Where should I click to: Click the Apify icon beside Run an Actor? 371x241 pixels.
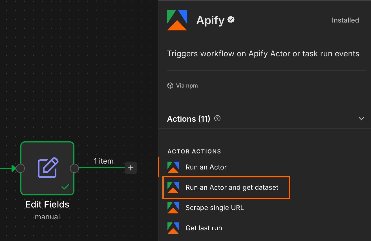pos(173,167)
